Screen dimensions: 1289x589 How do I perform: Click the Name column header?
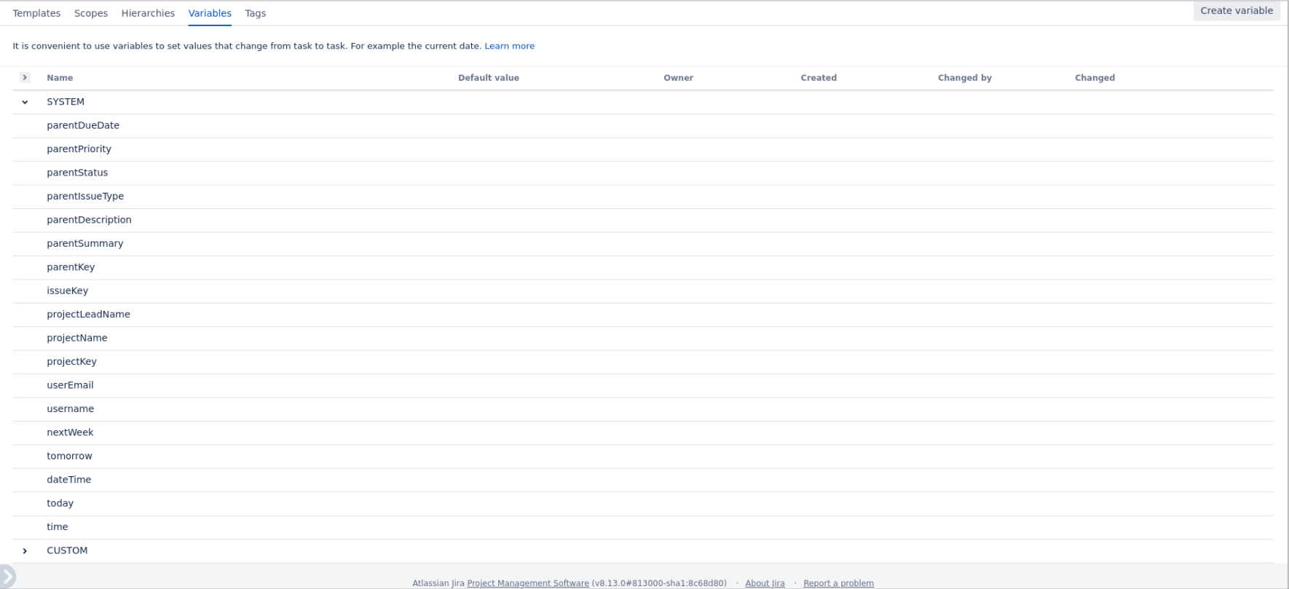tap(60, 78)
